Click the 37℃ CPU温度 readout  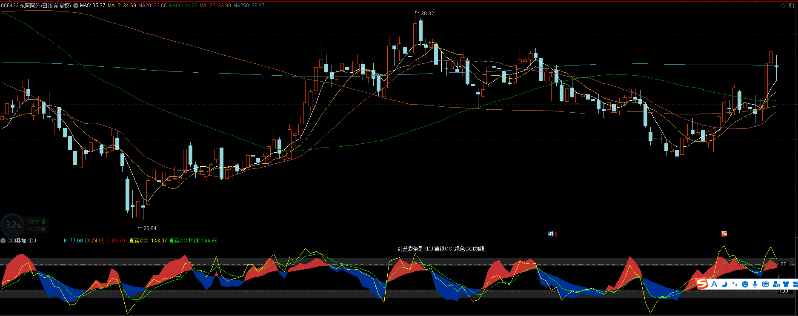(x=37, y=225)
